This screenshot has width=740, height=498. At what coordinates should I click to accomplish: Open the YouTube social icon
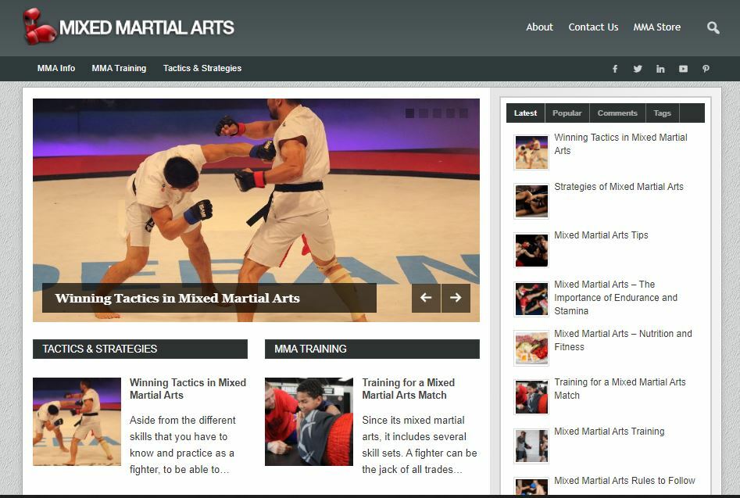683,69
